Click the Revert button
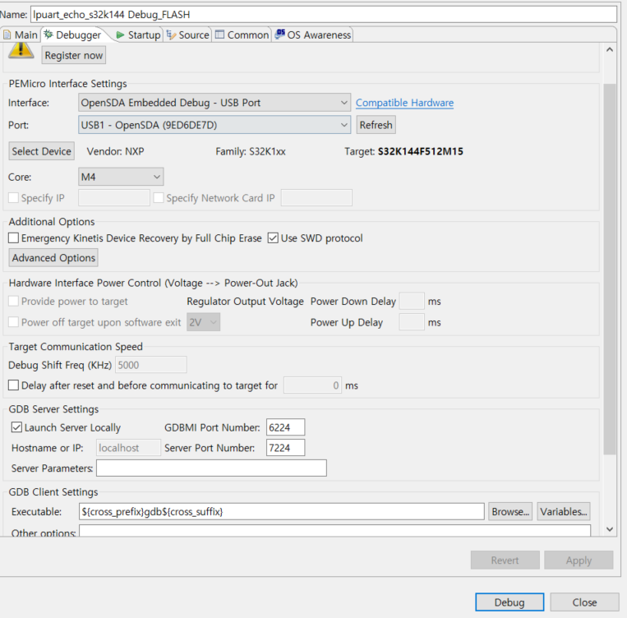The height and width of the screenshot is (618, 627). coord(505,560)
